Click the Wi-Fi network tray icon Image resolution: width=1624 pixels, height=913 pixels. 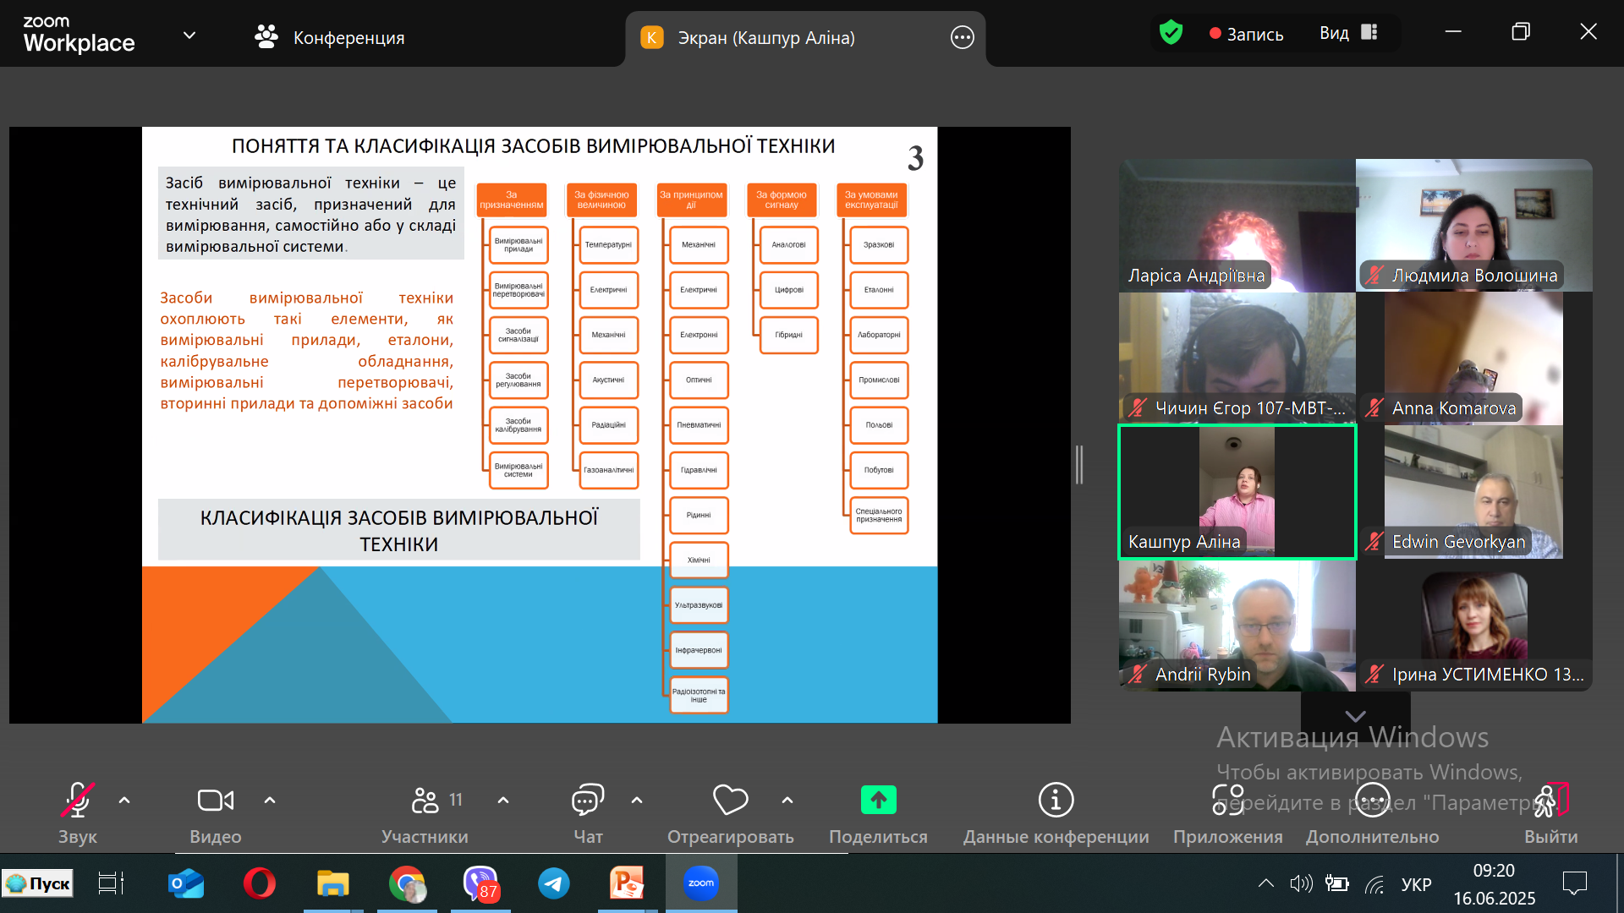(1375, 884)
